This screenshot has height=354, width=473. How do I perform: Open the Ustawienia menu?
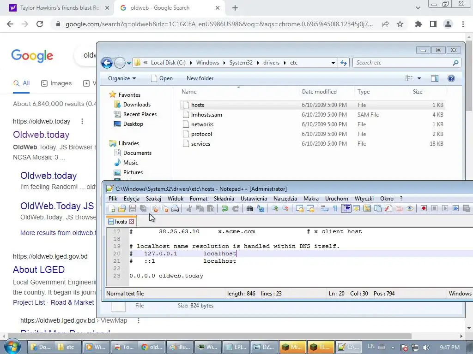254,199
